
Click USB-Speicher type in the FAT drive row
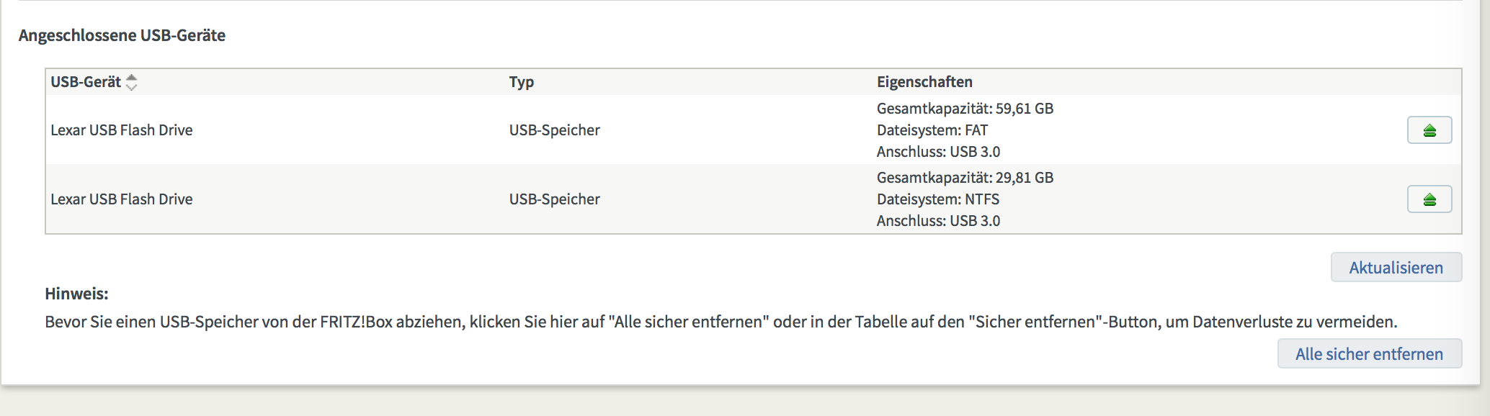click(554, 130)
